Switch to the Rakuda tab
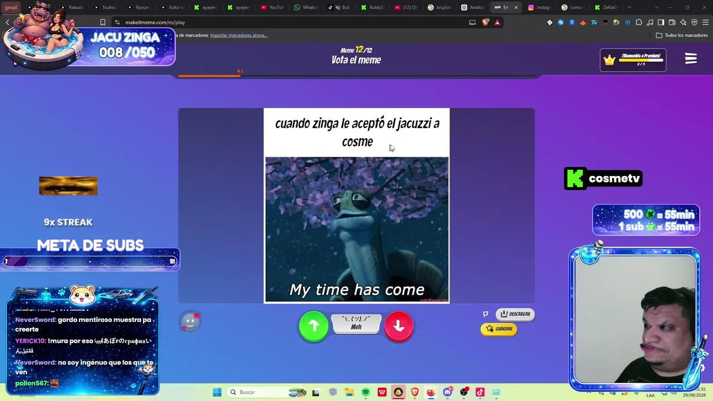This screenshot has height=401, width=713. [x=72, y=7]
